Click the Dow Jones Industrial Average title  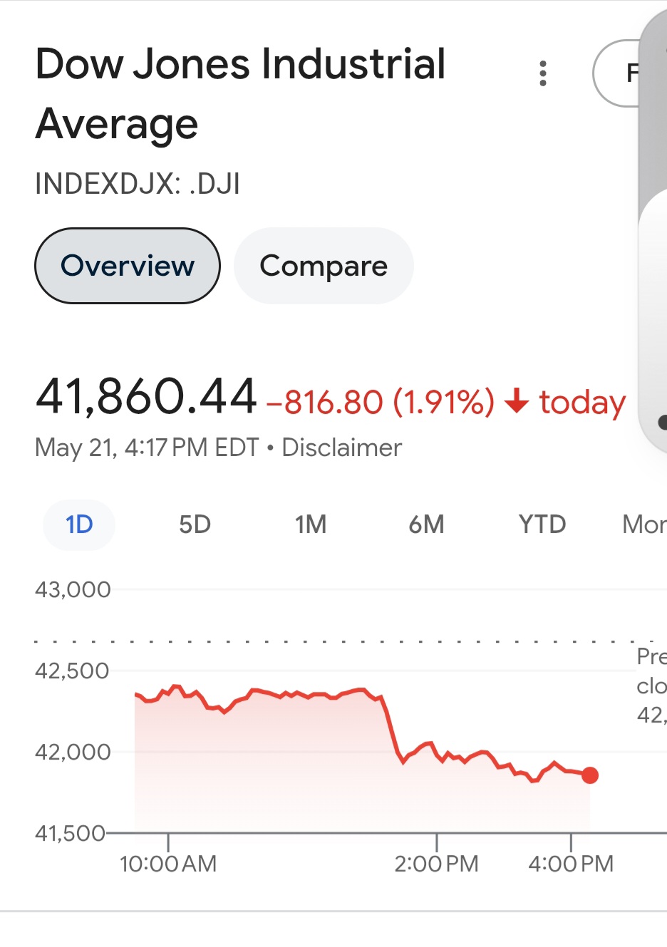[x=240, y=93]
